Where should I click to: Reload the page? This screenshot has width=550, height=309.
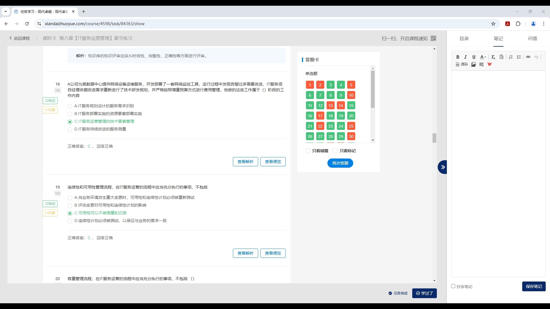(x=27, y=24)
